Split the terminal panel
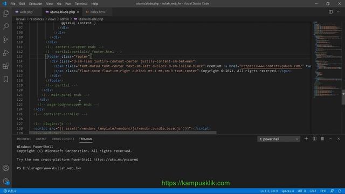The image size is (345, 194). [314, 139]
